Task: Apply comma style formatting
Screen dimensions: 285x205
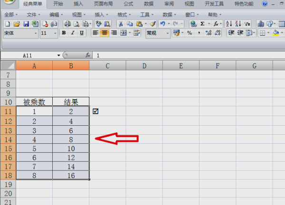Action: [199, 33]
